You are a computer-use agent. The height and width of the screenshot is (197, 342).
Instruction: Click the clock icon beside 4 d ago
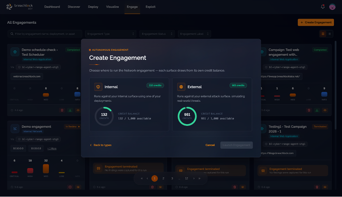click(x=12, y=110)
